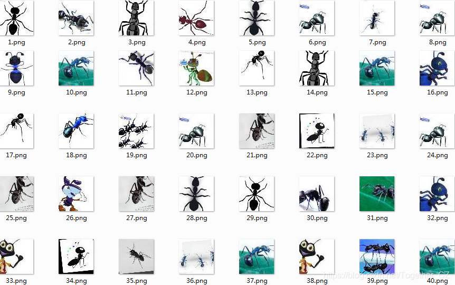Click the file name 35.png
This screenshot has height=285, width=455.
[x=137, y=281]
